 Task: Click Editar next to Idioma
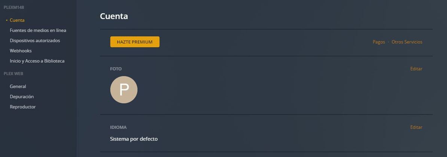click(x=416, y=127)
